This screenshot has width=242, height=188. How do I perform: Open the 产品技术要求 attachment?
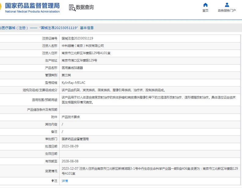[x=71, y=117]
